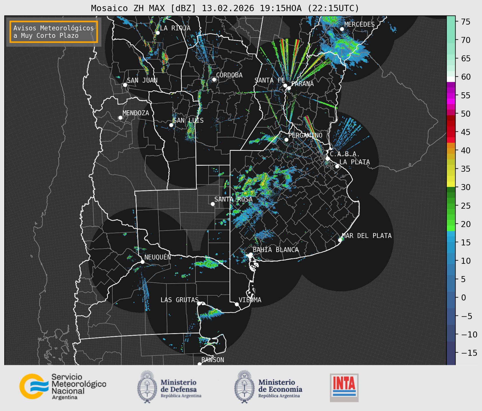The width and height of the screenshot is (482, 411).
Task: Click the Ministerio de Economía crest logo
Action: (244, 387)
